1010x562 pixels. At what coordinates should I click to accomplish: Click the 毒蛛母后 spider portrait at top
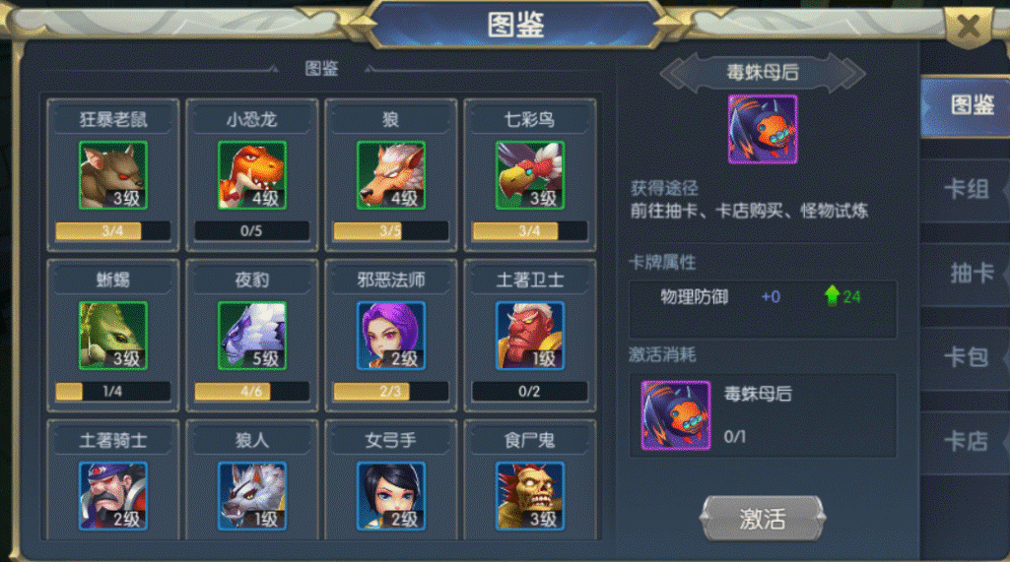[x=763, y=129]
